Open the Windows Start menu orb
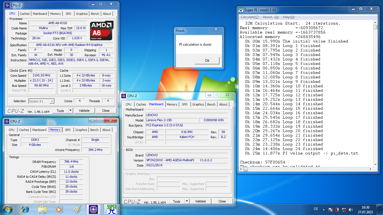Viewport: 383px width, 215px height. coord(8,209)
